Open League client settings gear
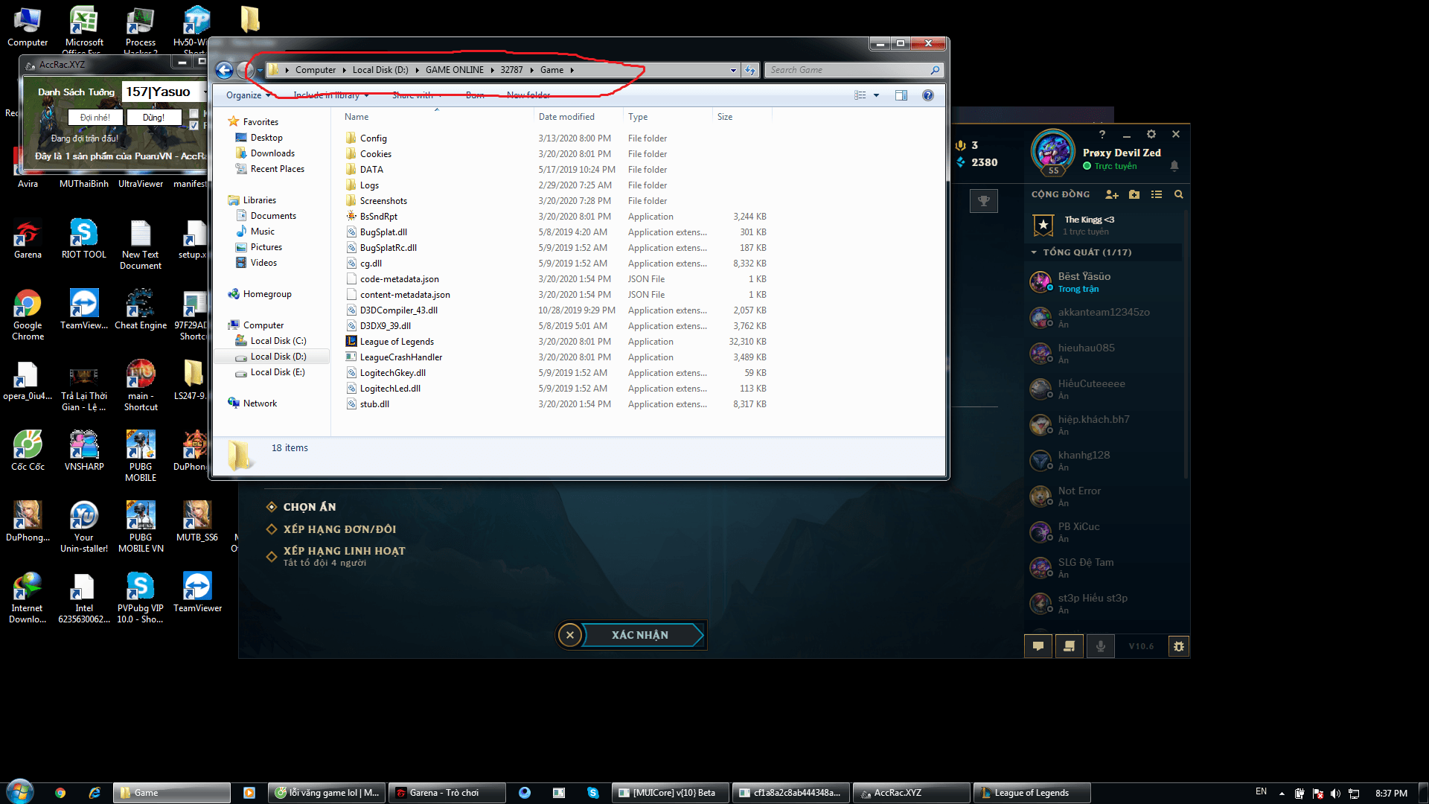Viewport: 1429px width, 804px height. coord(1151,134)
